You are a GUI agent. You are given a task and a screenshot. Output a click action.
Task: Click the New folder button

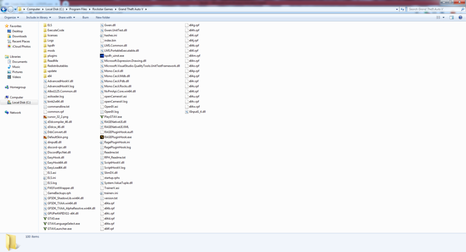tap(103, 18)
